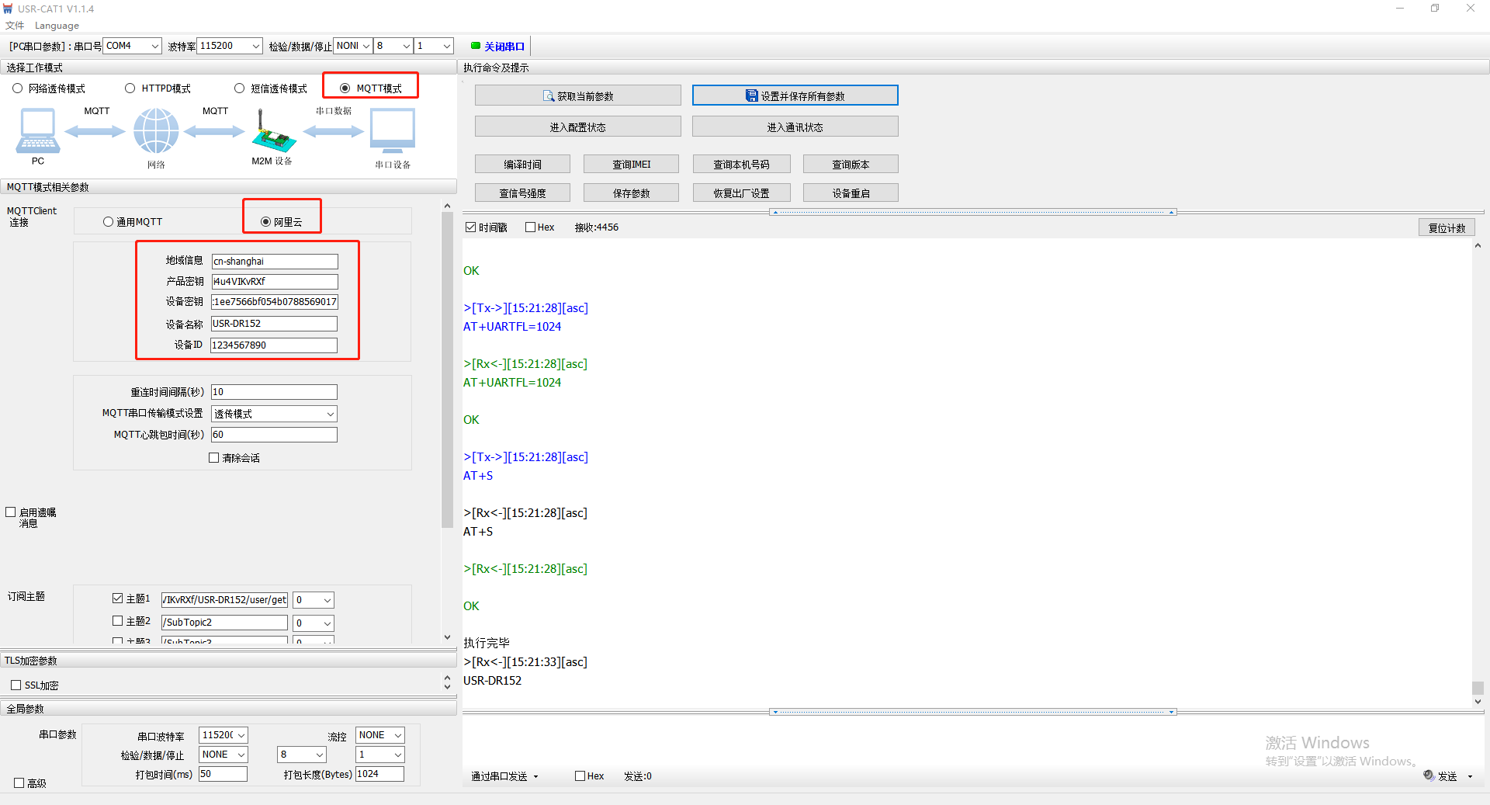This screenshot has width=1490, height=805.
Task: Click the serial device monitor icon
Action: pyautogui.click(x=393, y=130)
